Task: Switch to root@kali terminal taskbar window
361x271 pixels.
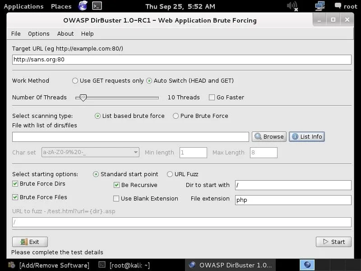Action: [124, 265]
